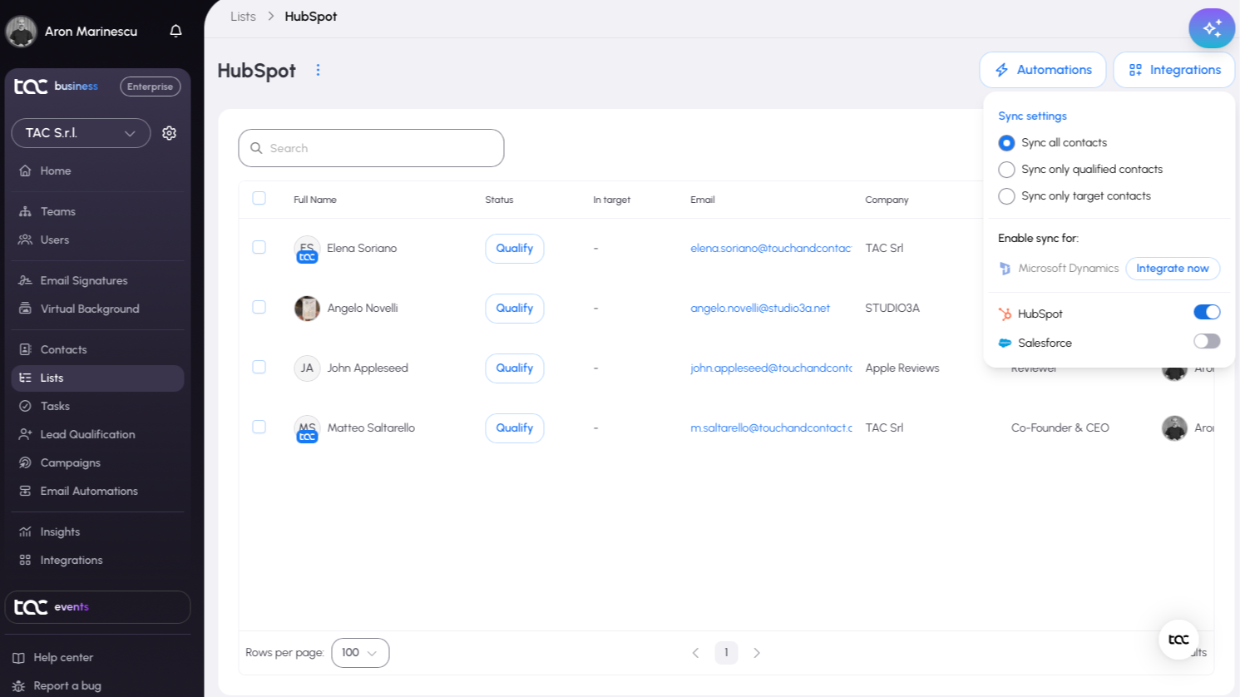The height and width of the screenshot is (697, 1240).
Task: Check Elena Soriano's row checkbox
Action: point(259,247)
